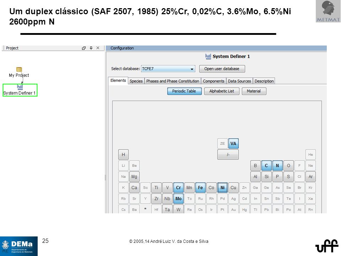This screenshot has height=256, width=341.
Task: Select Magnesium (Mg) element
Action: [134, 177]
